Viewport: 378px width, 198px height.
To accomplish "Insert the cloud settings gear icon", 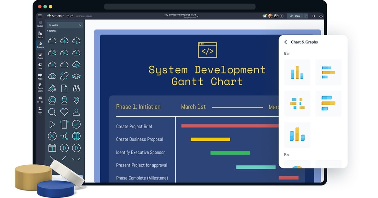I will point(76,65).
